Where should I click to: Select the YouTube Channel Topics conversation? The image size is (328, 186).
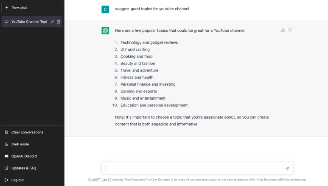pyautogui.click(x=29, y=22)
